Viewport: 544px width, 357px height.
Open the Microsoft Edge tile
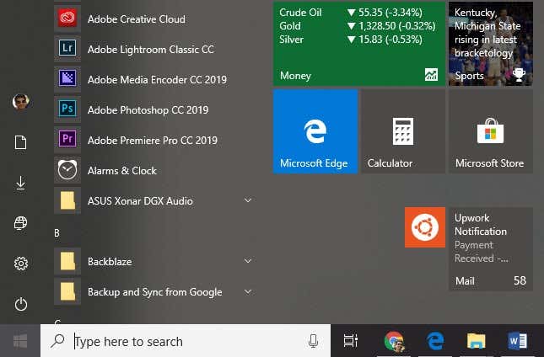pyautogui.click(x=315, y=131)
